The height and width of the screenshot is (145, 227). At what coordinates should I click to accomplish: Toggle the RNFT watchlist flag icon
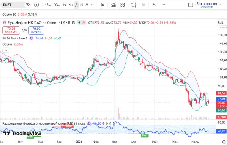tap(27, 5)
